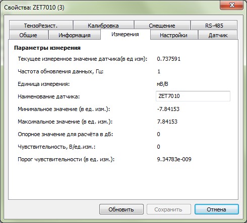Select maximum value 7.84153
The image size is (247, 223).
coord(167,122)
